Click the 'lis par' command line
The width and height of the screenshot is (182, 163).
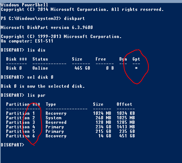23,95
